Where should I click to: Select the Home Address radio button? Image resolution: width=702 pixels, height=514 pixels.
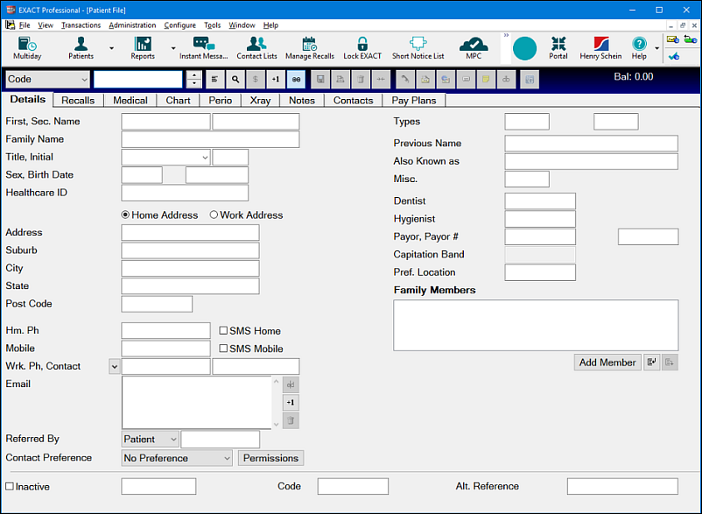click(x=125, y=215)
